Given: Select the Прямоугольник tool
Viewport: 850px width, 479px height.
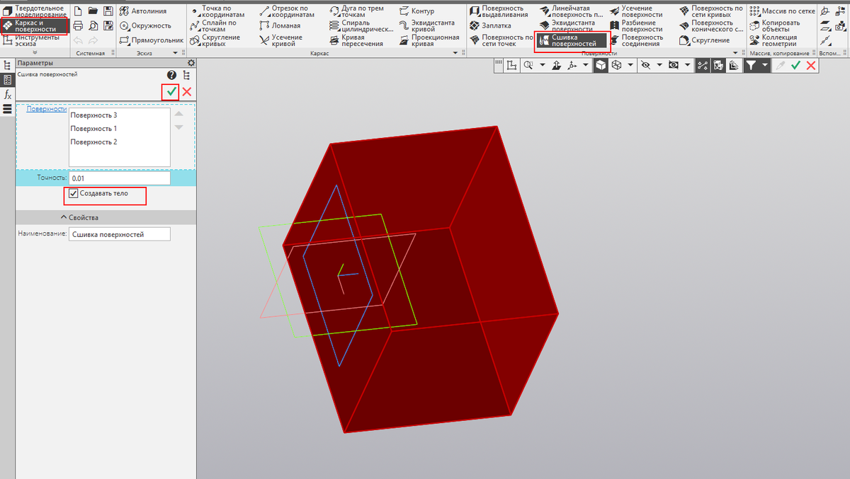Looking at the screenshot, I should [x=151, y=40].
